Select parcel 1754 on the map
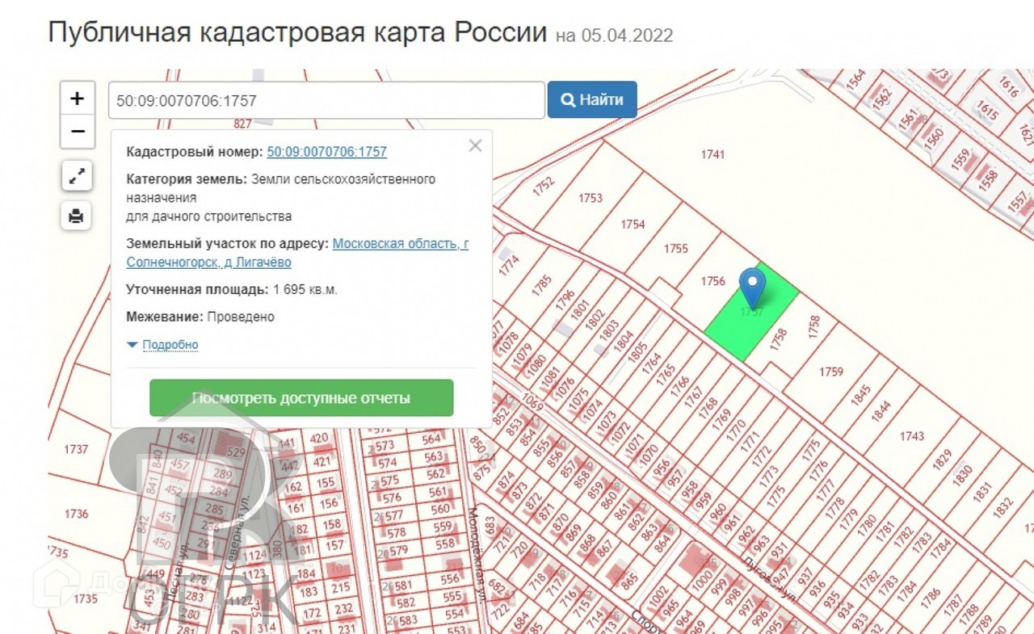1034x634 pixels. [x=633, y=225]
